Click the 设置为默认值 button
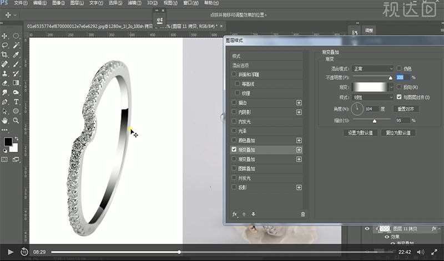Viewport: 444px width, 261px height. coord(360,132)
